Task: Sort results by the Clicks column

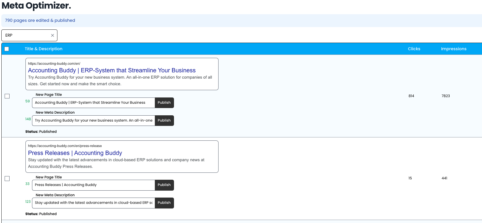Action: tap(414, 49)
